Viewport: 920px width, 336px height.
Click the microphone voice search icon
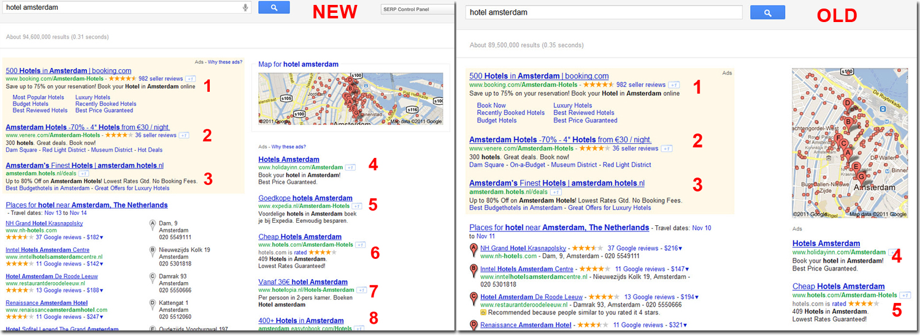click(x=245, y=7)
